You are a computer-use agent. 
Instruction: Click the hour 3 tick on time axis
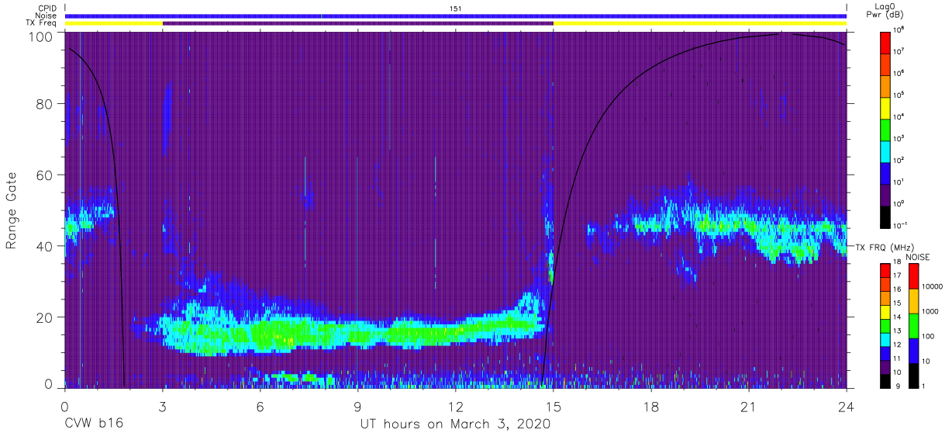tap(163, 406)
